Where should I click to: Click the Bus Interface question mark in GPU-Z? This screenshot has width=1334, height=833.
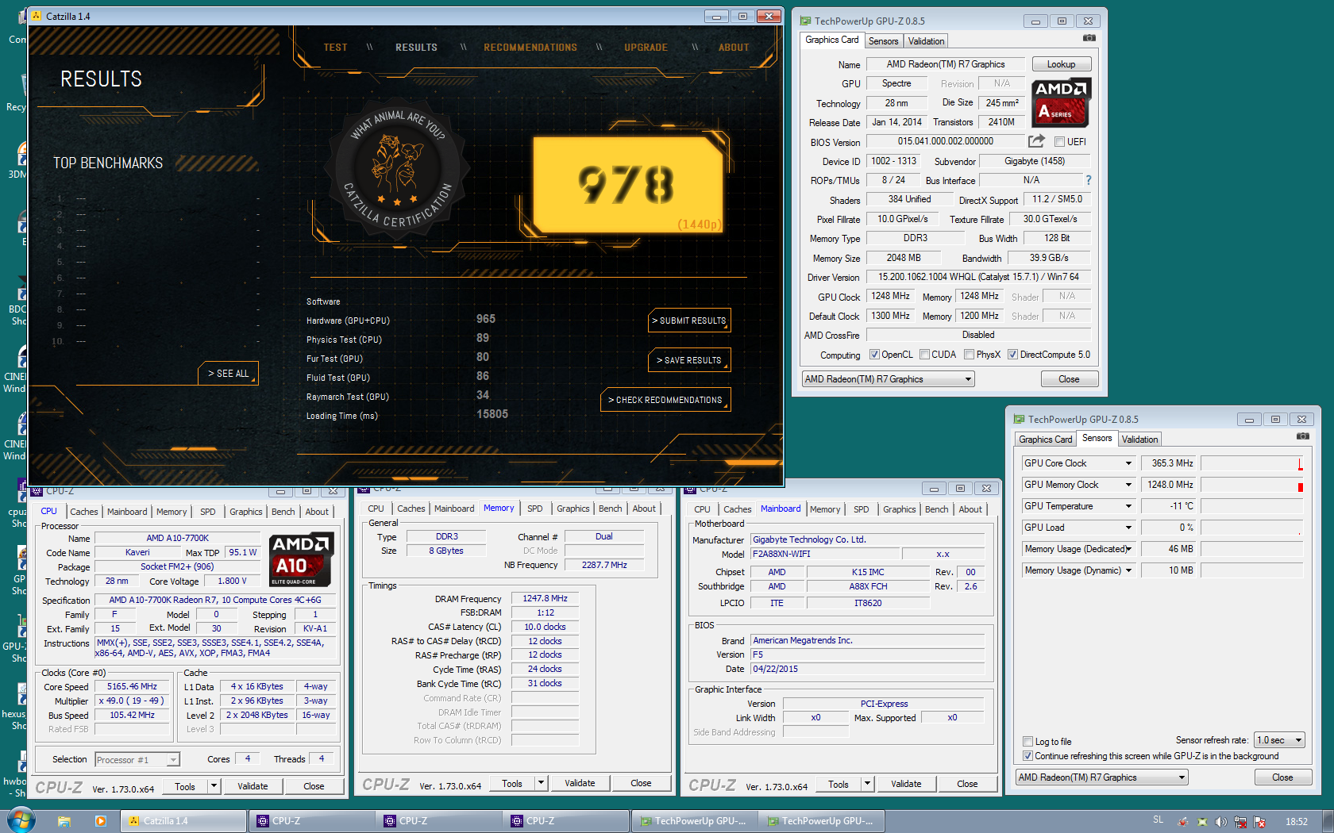point(1089,180)
